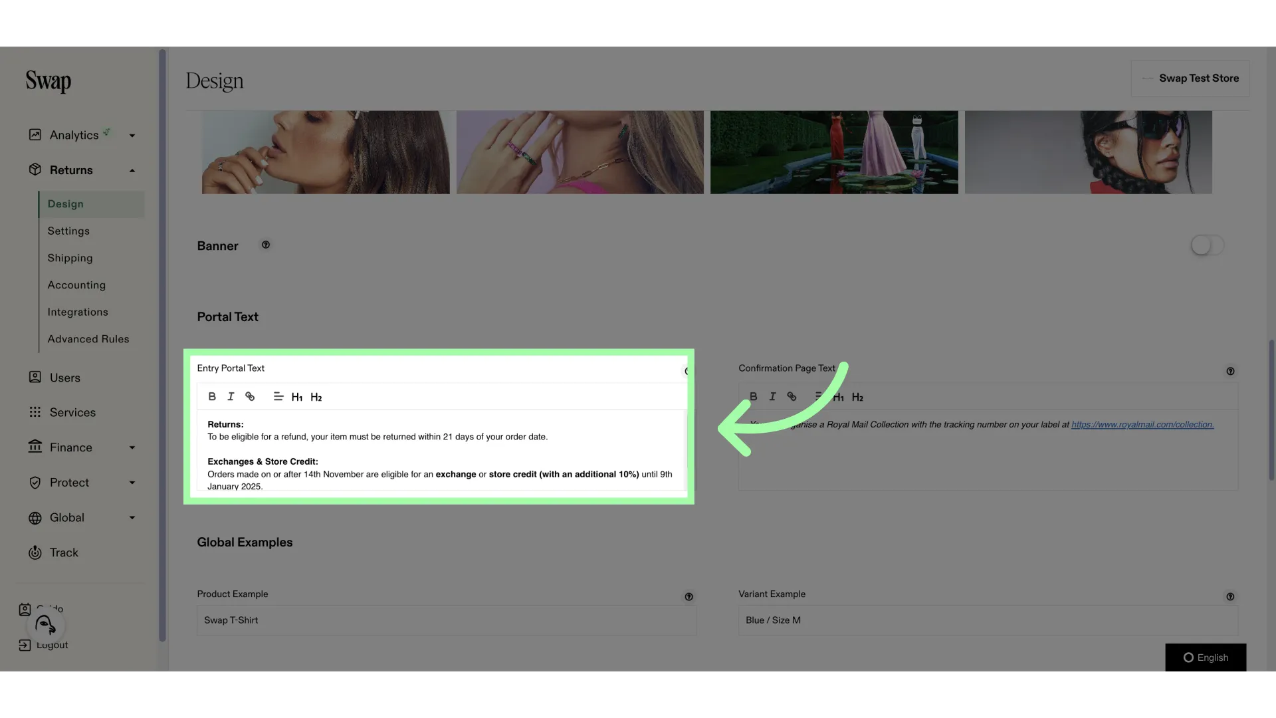Click the Users icon in sidebar
This screenshot has height=718, width=1276.
tap(35, 377)
